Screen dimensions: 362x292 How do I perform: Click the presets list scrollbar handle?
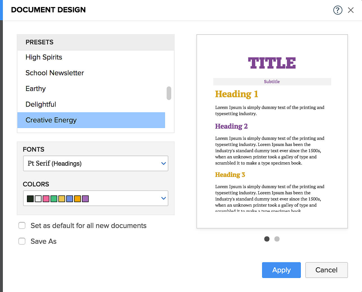click(x=169, y=93)
